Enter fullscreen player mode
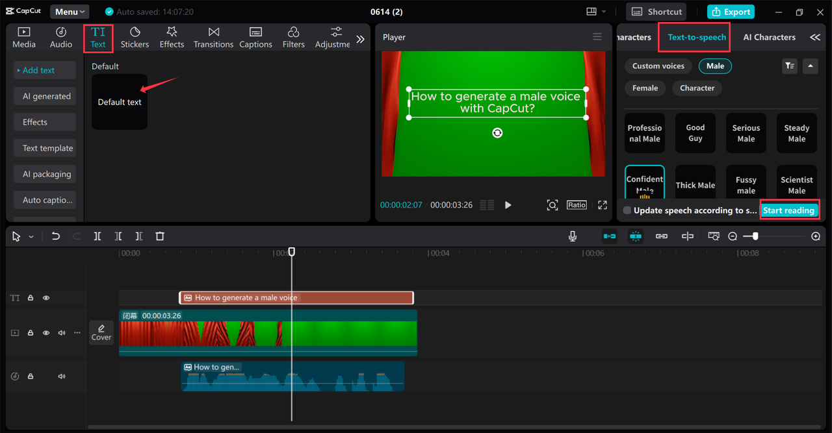832x433 pixels. (603, 205)
